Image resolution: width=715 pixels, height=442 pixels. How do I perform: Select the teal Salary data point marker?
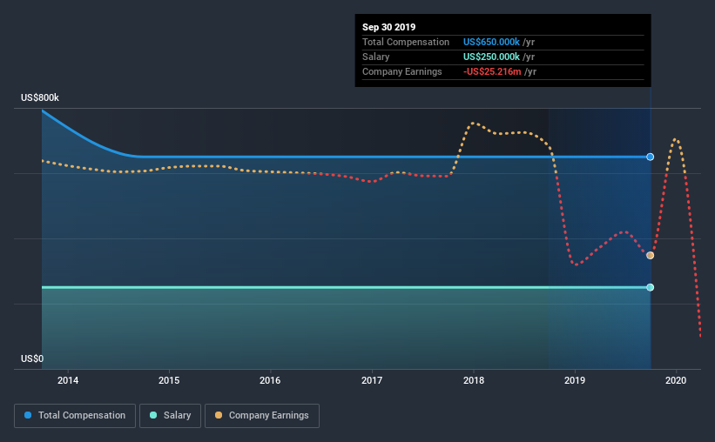[651, 287]
